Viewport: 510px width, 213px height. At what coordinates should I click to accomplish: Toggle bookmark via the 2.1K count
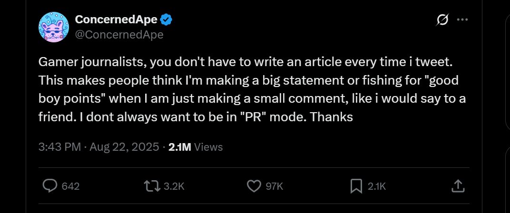(377, 186)
